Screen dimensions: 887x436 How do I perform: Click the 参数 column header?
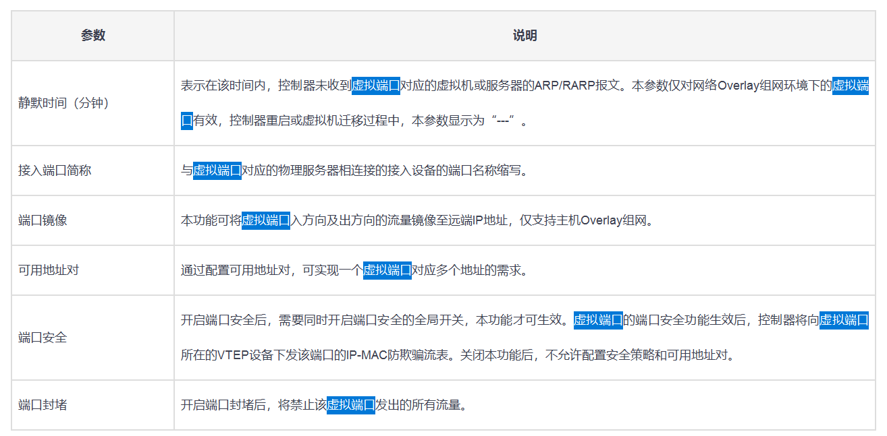pos(93,36)
